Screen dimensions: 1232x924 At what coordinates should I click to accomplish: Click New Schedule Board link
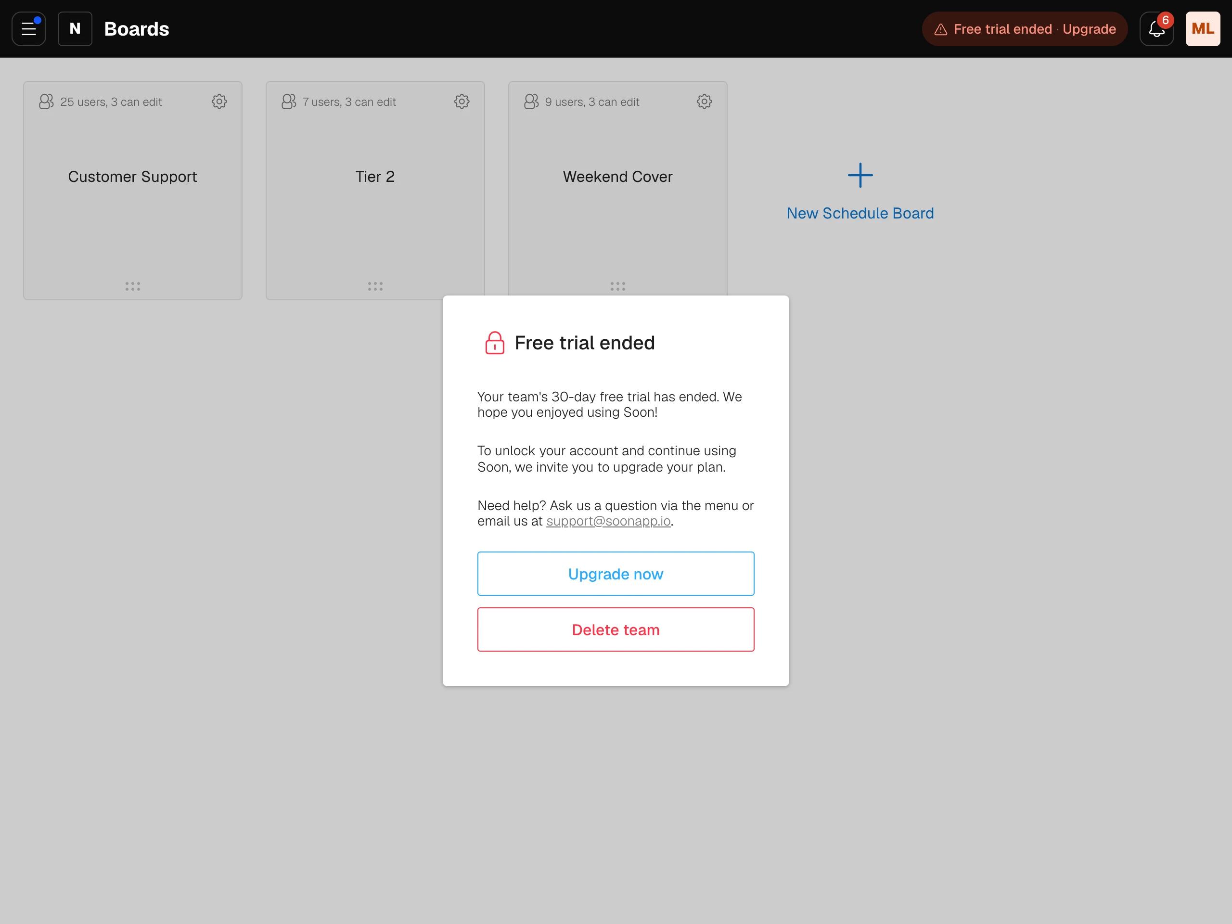(x=860, y=213)
